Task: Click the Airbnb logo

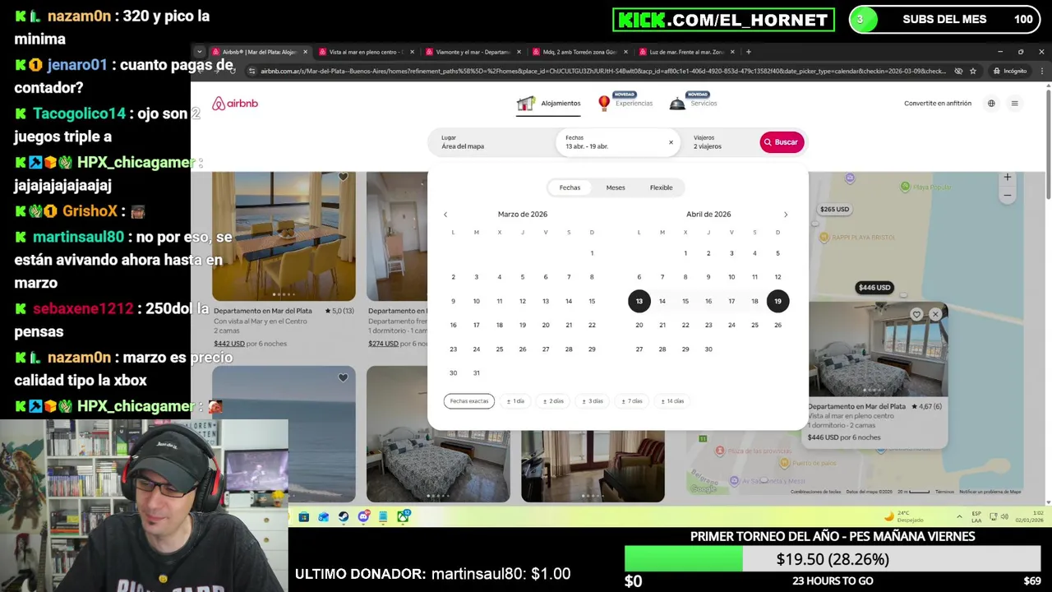Action: pyautogui.click(x=235, y=104)
